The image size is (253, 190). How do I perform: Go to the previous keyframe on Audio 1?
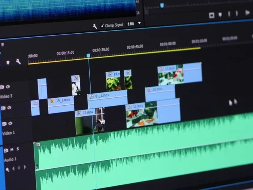pos(13,169)
